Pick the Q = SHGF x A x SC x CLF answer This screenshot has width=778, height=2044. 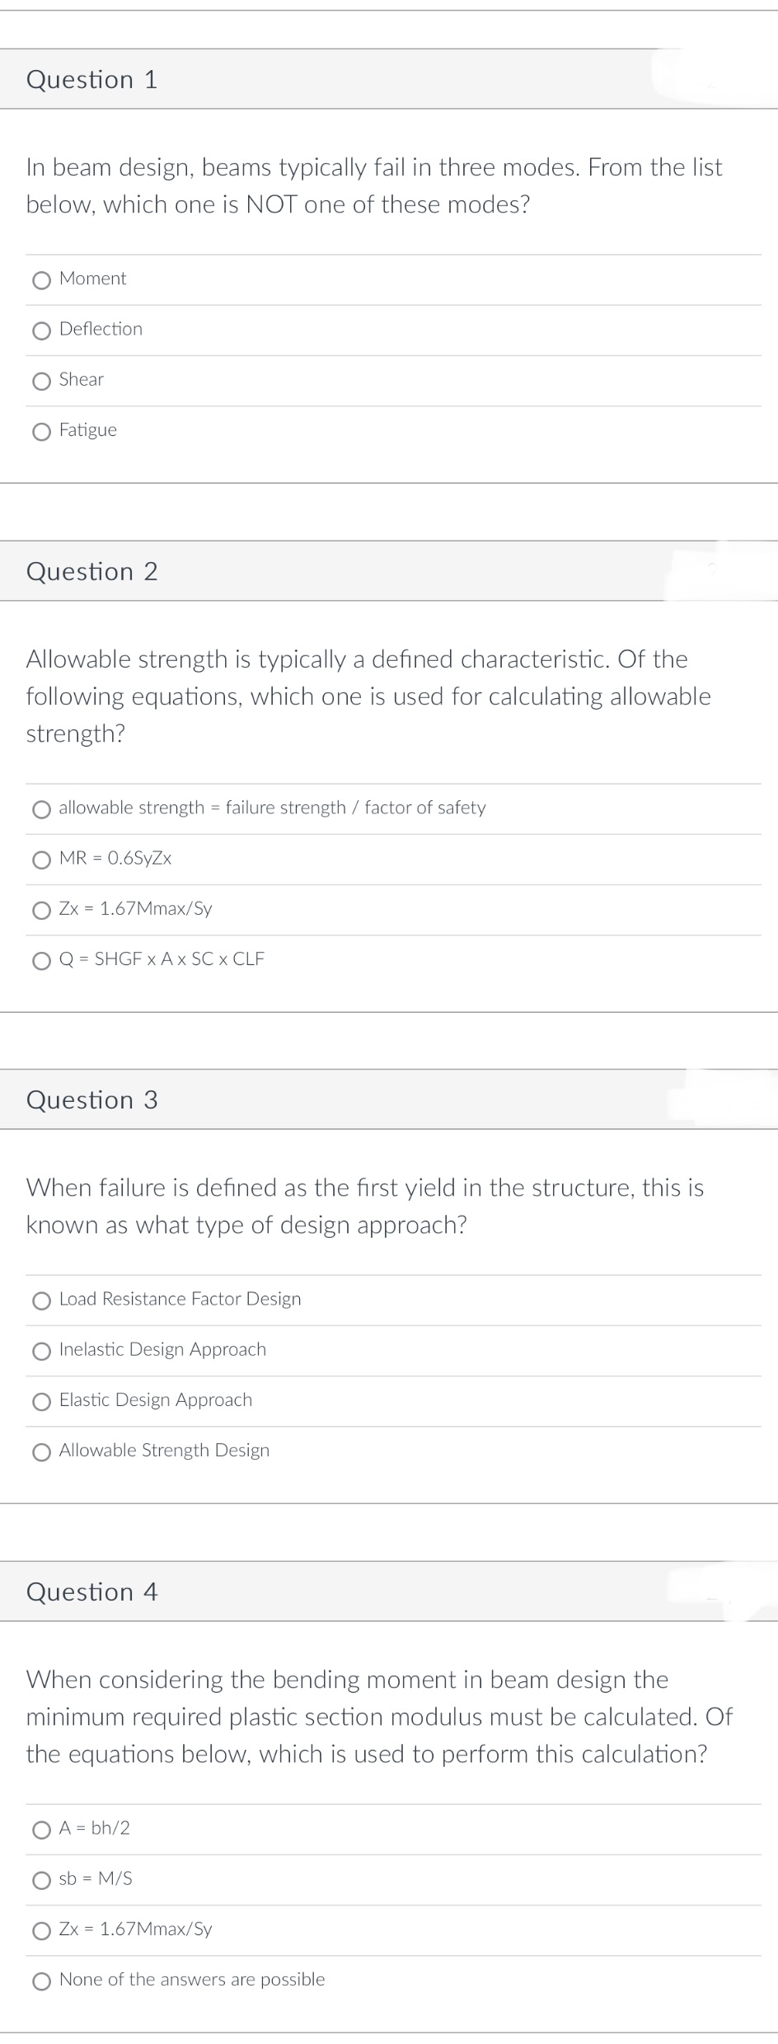click(x=41, y=960)
